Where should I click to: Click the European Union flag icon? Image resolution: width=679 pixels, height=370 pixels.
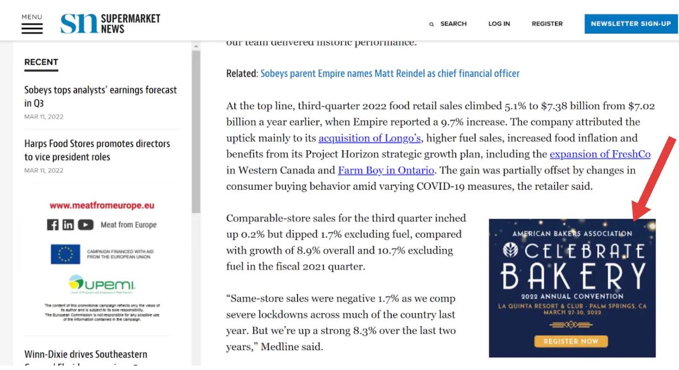[66, 254]
